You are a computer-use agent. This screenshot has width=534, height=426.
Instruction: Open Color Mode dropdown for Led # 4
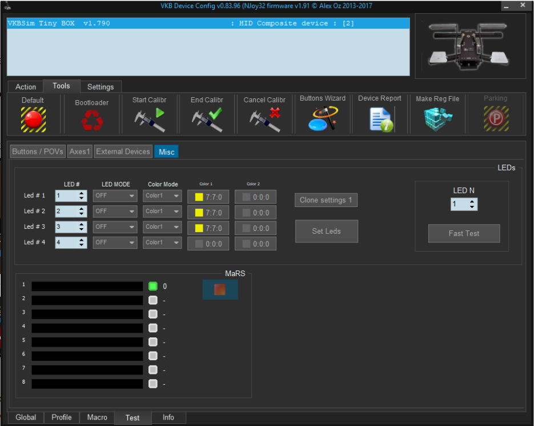click(x=162, y=242)
